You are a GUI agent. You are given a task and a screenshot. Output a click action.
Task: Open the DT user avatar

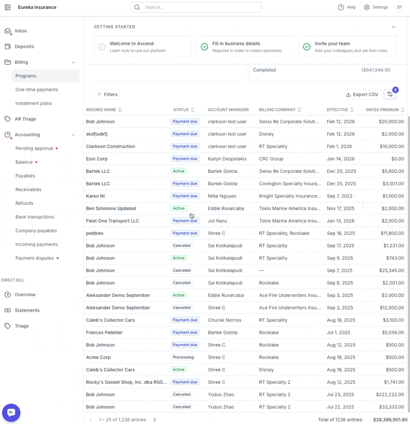click(399, 7)
